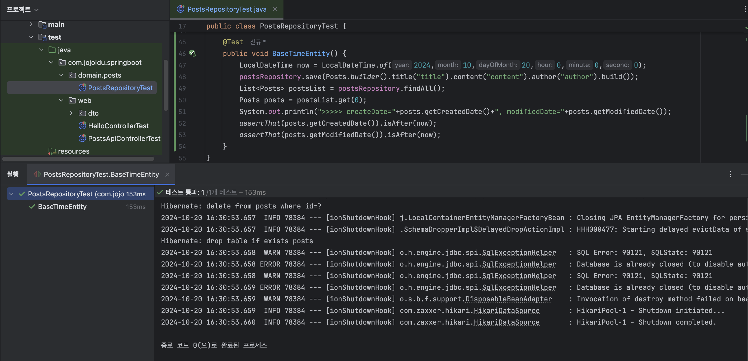Close the PostsRepositoryTest.java editor tab
Viewport: 748px width, 361px height.
click(275, 9)
